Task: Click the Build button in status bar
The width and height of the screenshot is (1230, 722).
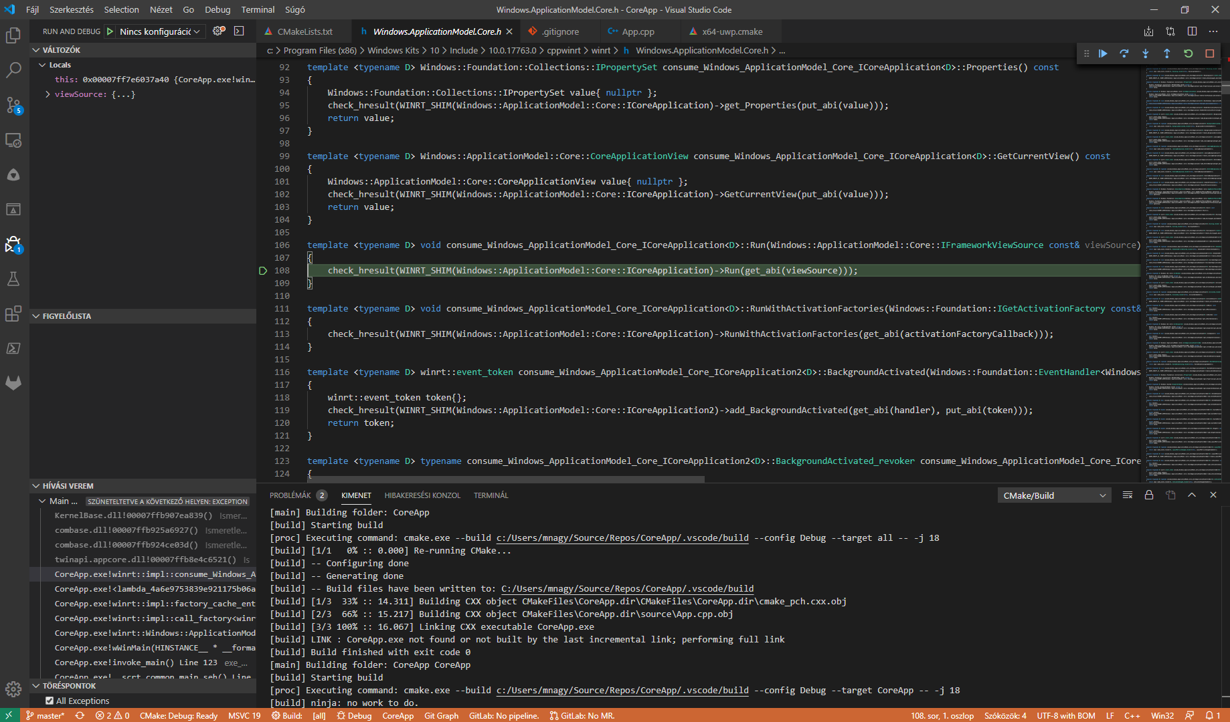Action: click(x=287, y=715)
